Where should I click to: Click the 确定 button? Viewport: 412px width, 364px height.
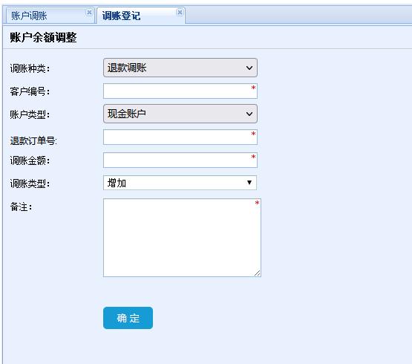[x=128, y=318]
